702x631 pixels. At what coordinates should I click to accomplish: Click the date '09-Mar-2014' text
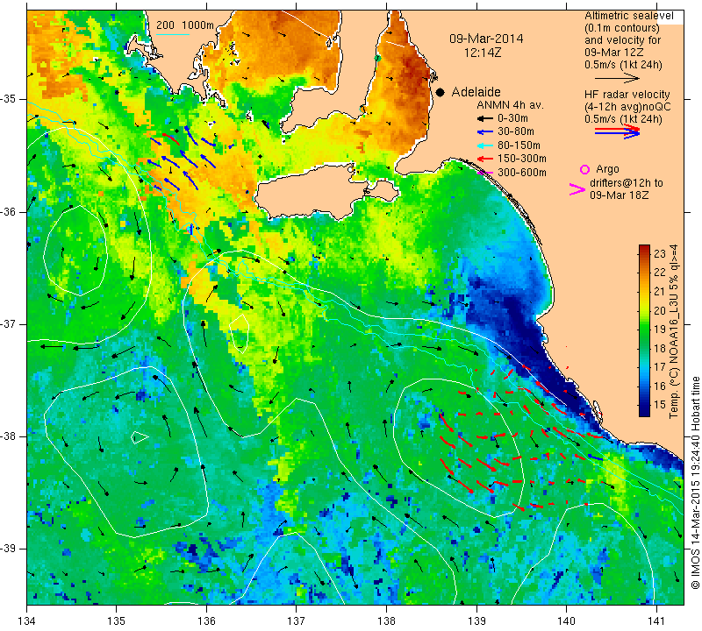point(486,39)
